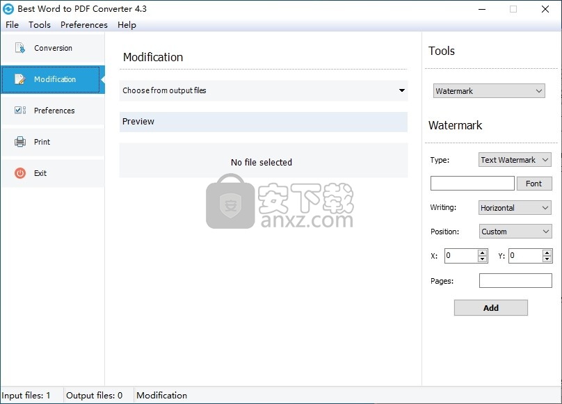This screenshot has width=562, height=404.
Task: Increase the X value with up arrow
Action: pyautogui.click(x=483, y=252)
